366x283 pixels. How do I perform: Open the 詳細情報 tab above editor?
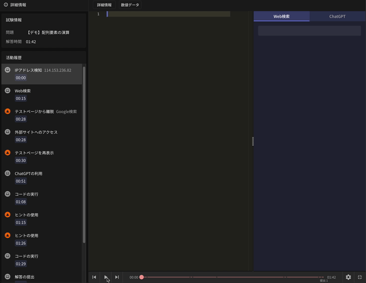tap(104, 5)
